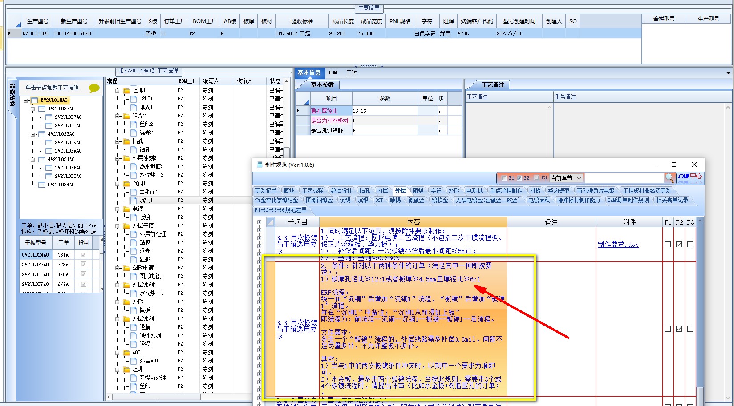The height and width of the screenshot is (406, 734).
Task: Collapse the 沉铜1 process folder
Action: coord(118,184)
